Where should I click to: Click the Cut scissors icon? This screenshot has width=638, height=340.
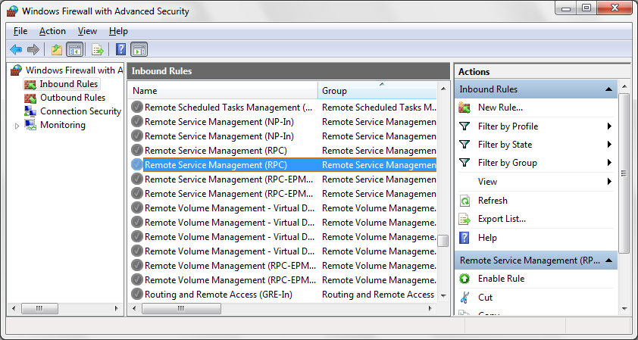464,298
